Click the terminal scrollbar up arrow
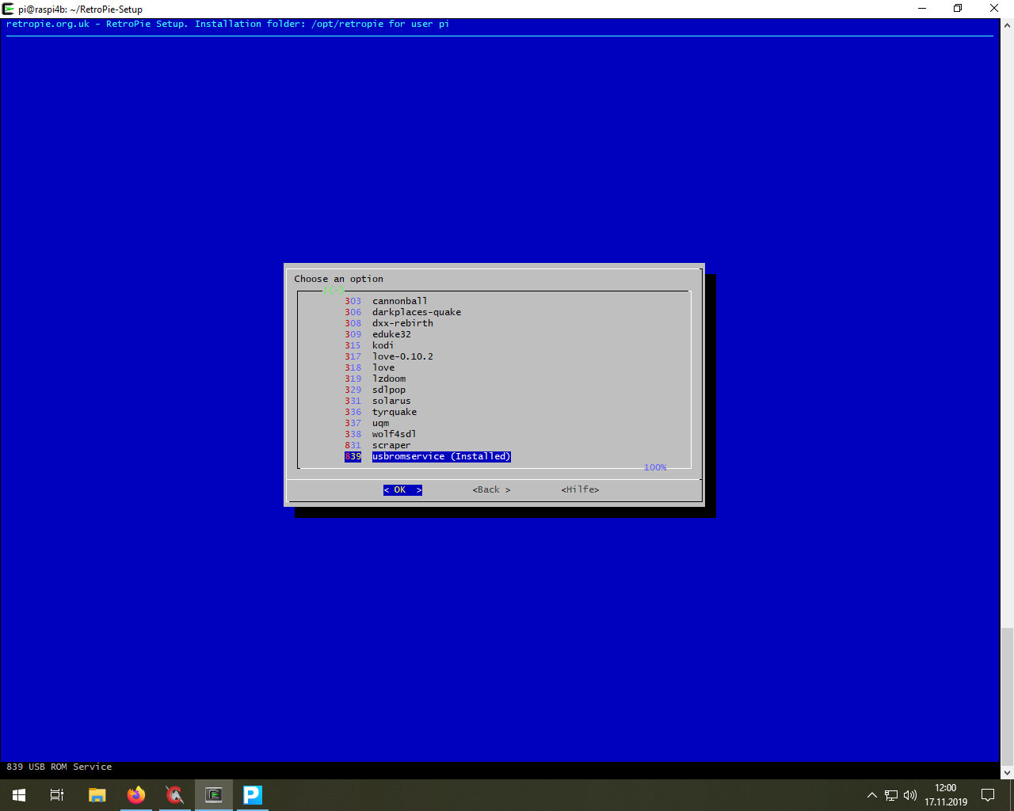Viewport: 1014px width, 811px height. (1007, 25)
